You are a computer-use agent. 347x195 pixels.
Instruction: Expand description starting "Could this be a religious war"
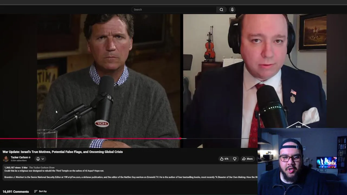pos(54,171)
